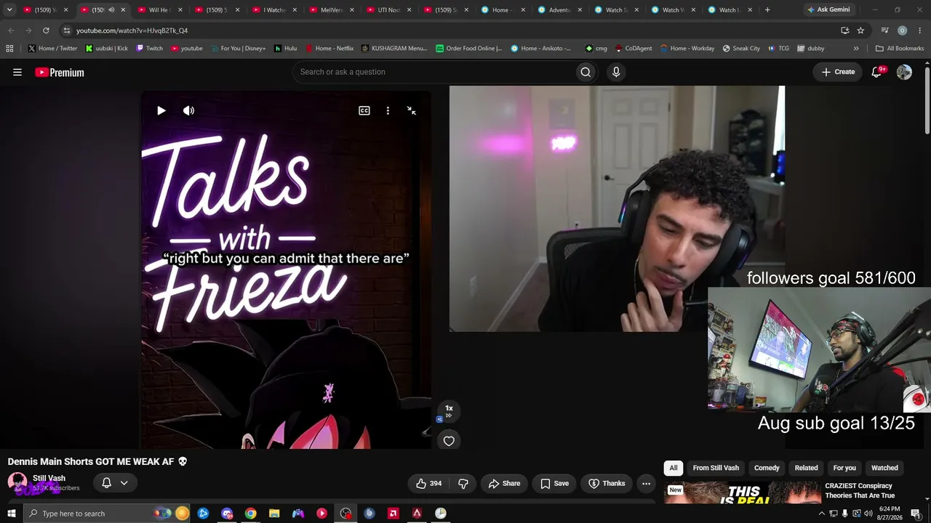Start voice search with the microphone
The height and width of the screenshot is (523, 931).
616,72
